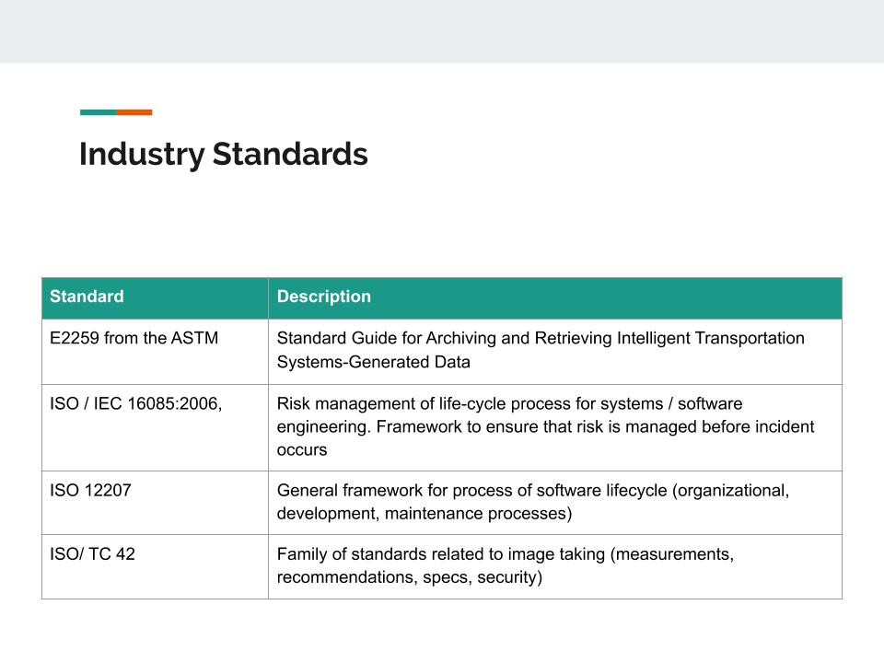The image size is (884, 663).
Task: Click the 'Description' column header
Action: pos(555,298)
